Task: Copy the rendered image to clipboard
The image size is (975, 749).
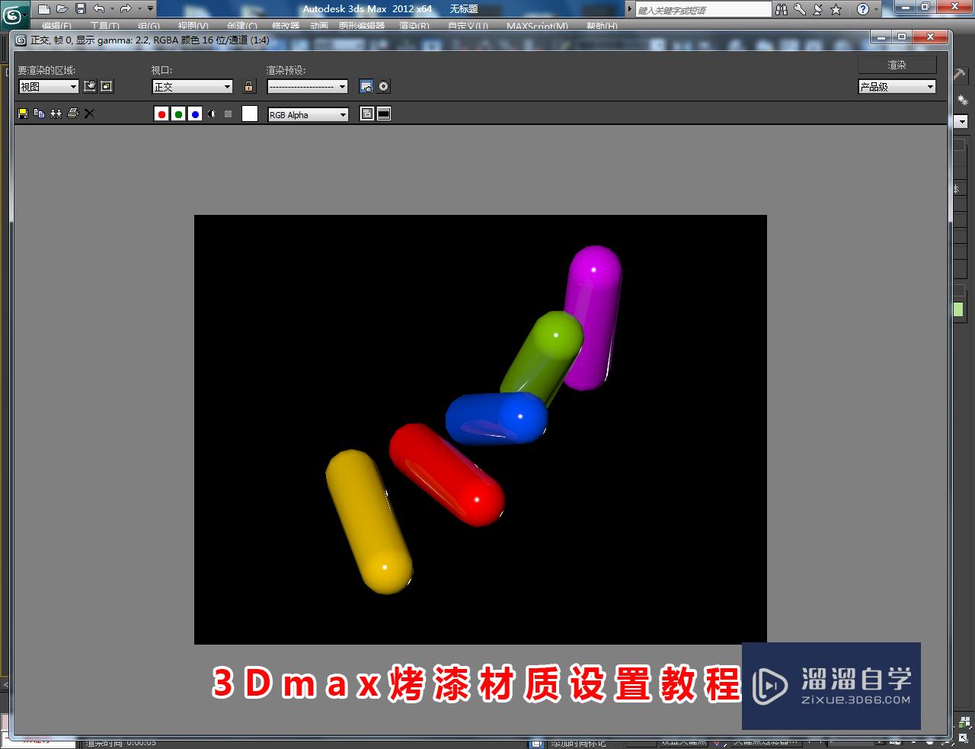Action: [39, 114]
